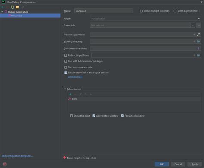Remove the selected configuration

[7, 7]
